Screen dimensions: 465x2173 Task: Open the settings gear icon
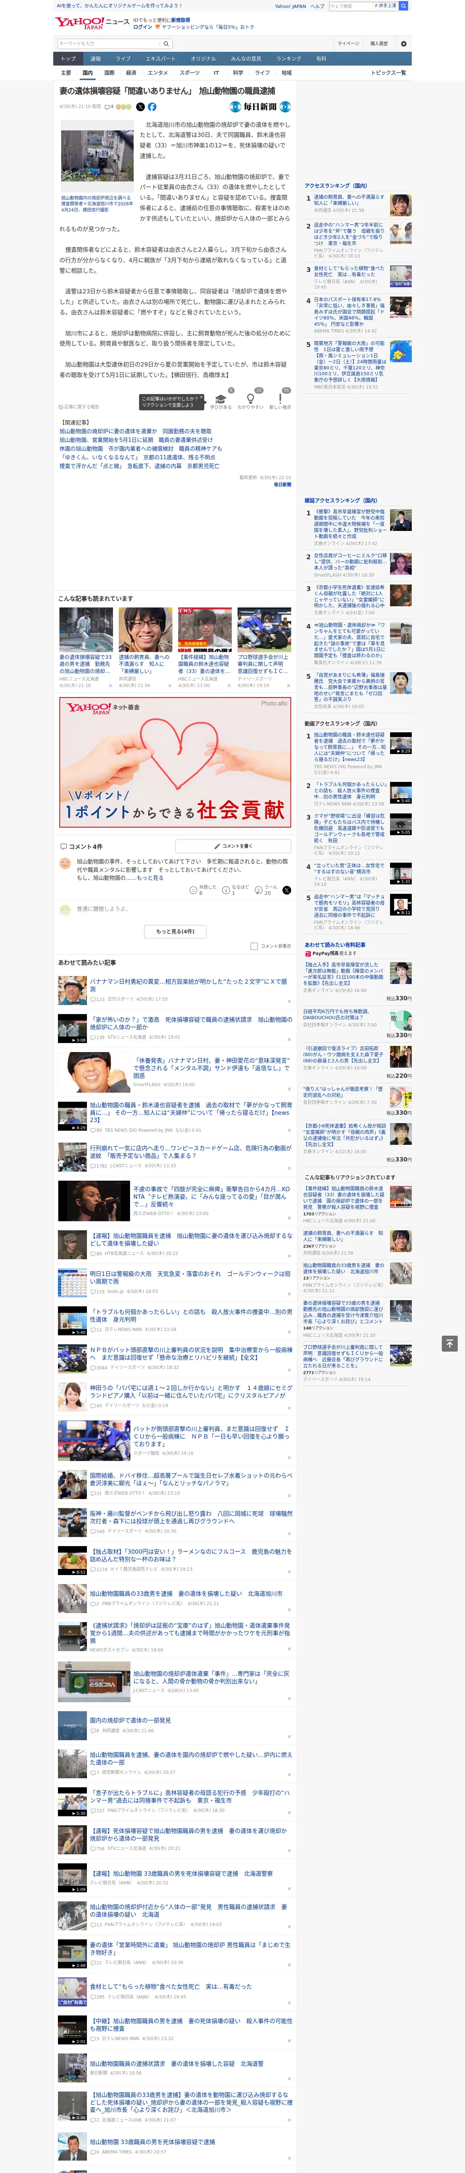[x=403, y=43]
